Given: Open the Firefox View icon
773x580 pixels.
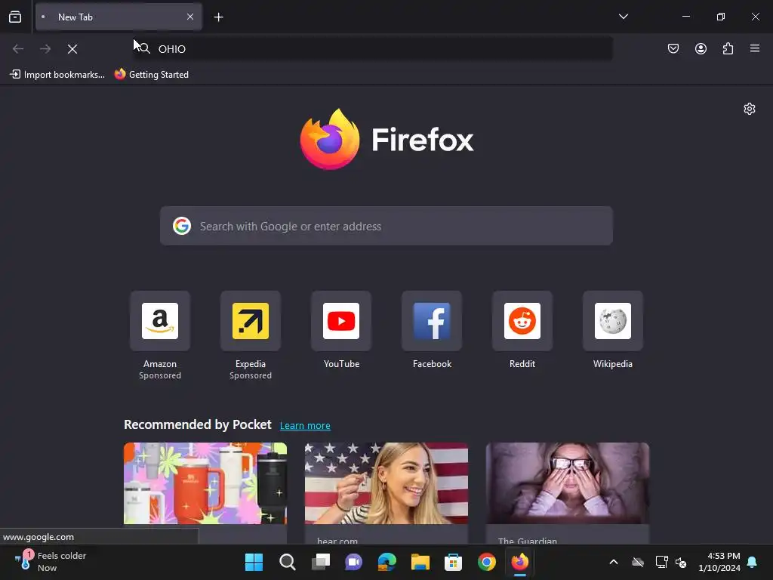Looking at the screenshot, I should tap(15, 17).
